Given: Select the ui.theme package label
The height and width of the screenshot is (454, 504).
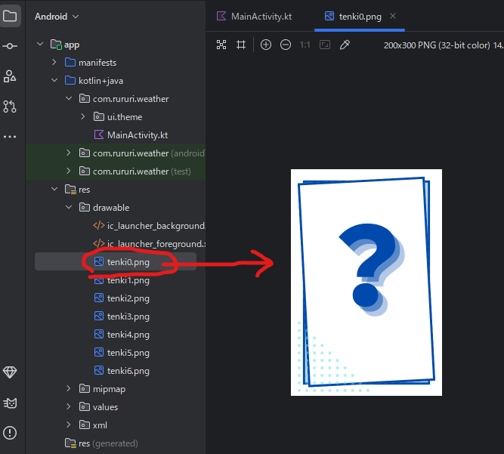Looking at the screenshot, I should coord(125,117).
